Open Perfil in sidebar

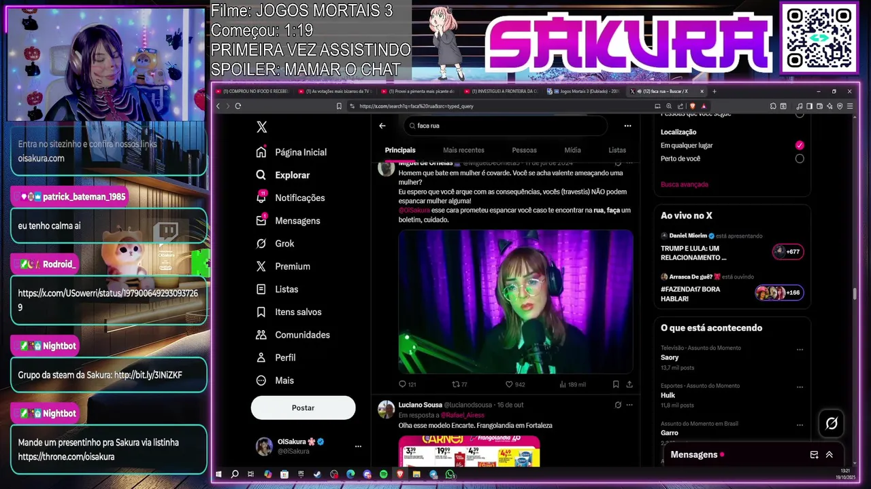click(276, 357)
